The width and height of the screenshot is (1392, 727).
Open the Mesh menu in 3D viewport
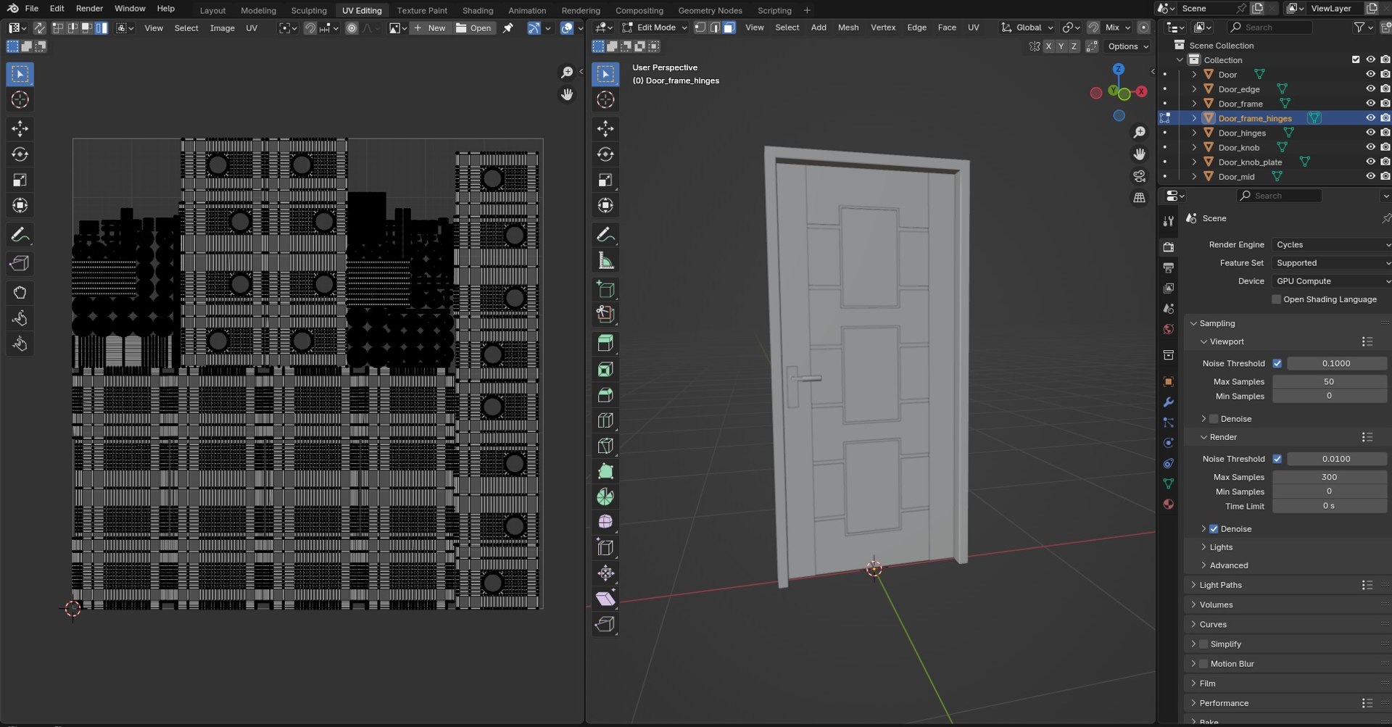tap(848, 28)
